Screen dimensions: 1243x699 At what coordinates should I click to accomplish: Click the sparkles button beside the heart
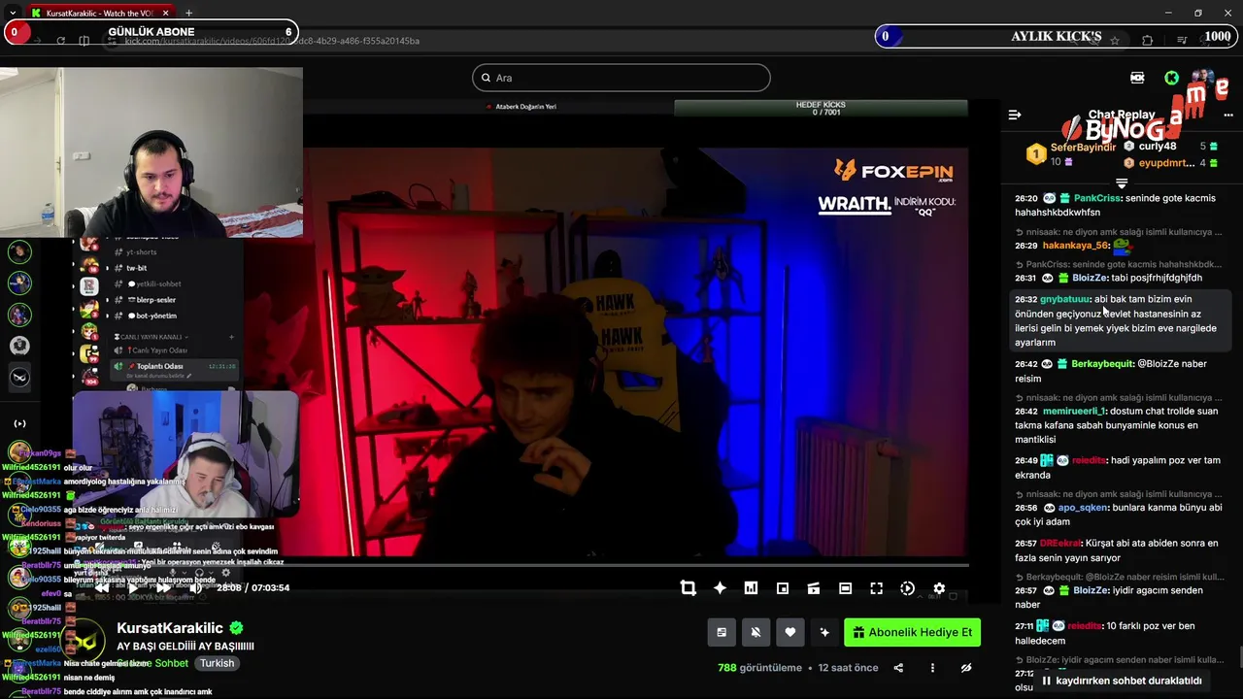coord(824,632)
